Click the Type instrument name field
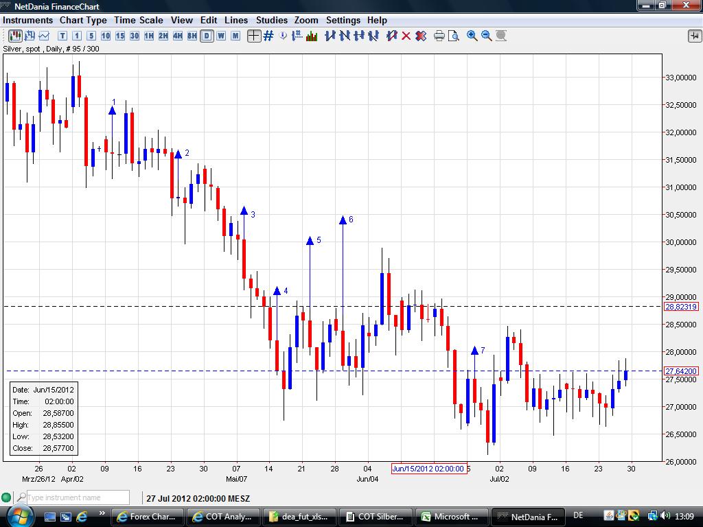The image size is (703, 527). [78, 497]
